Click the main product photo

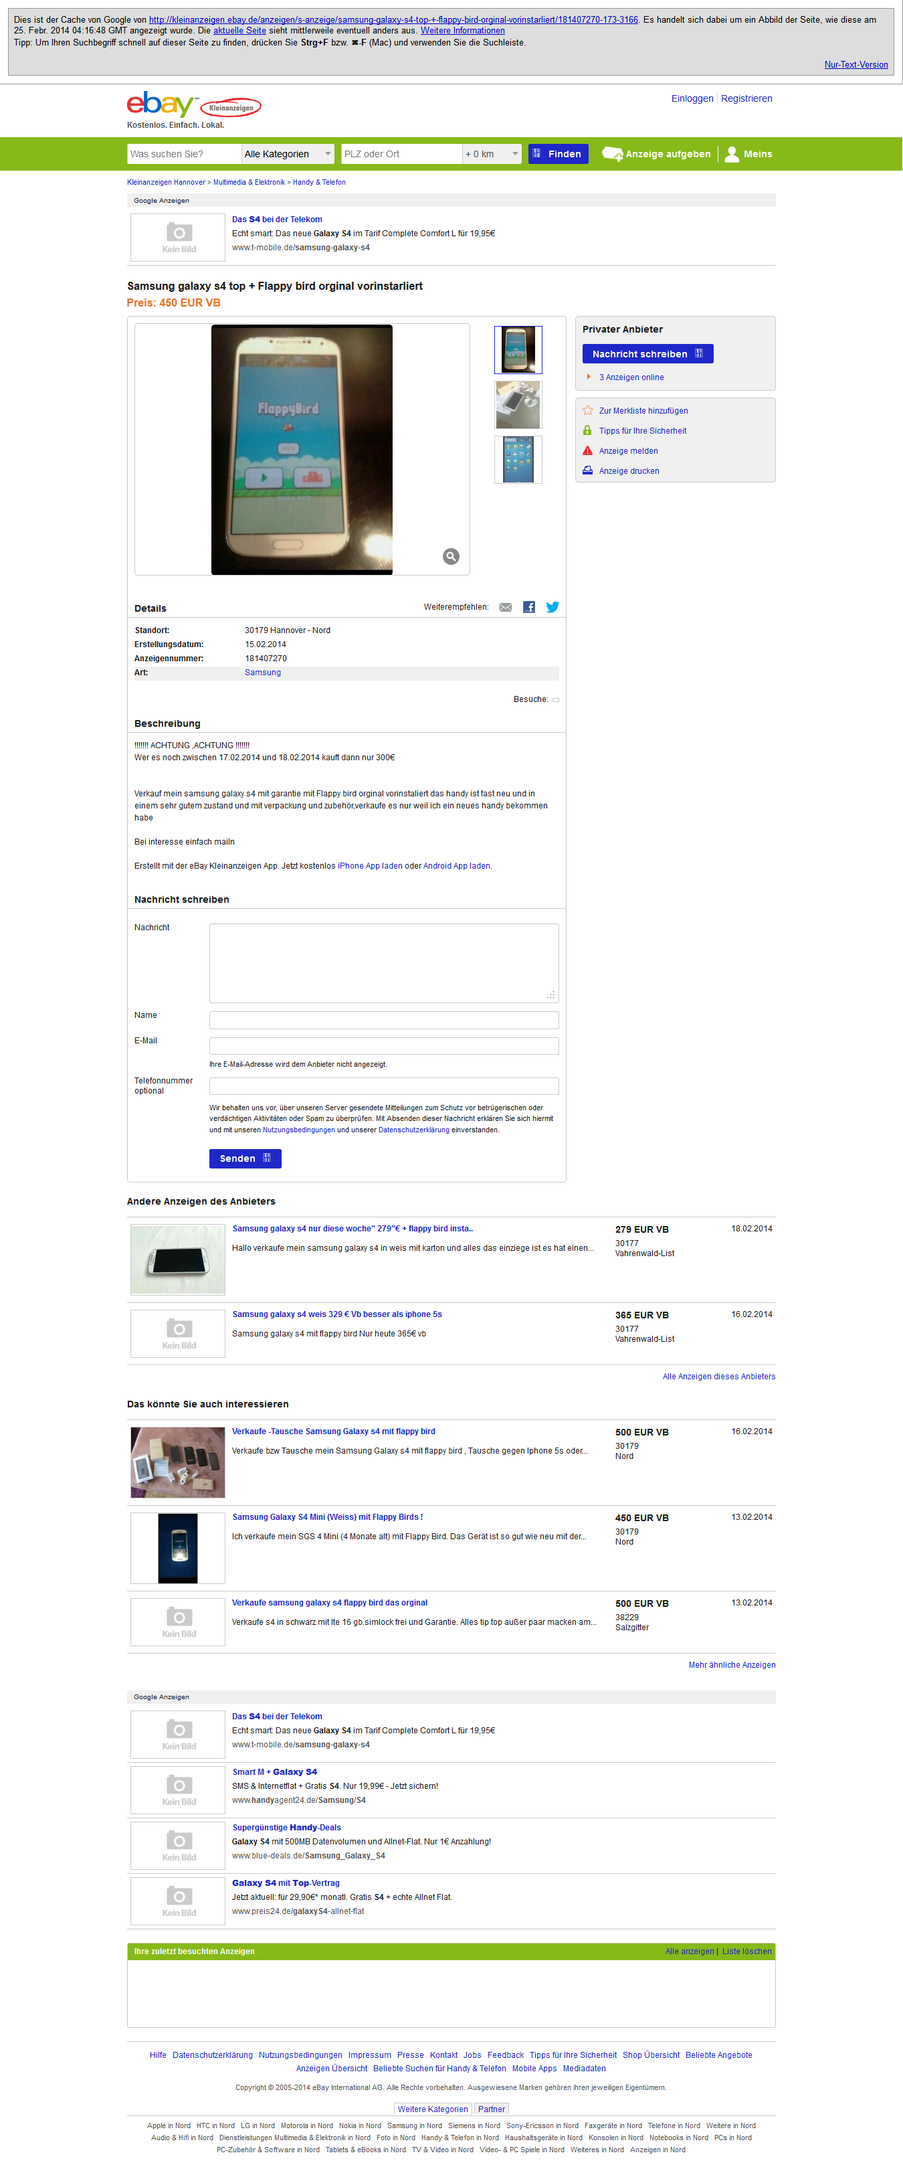pos(302,450)
